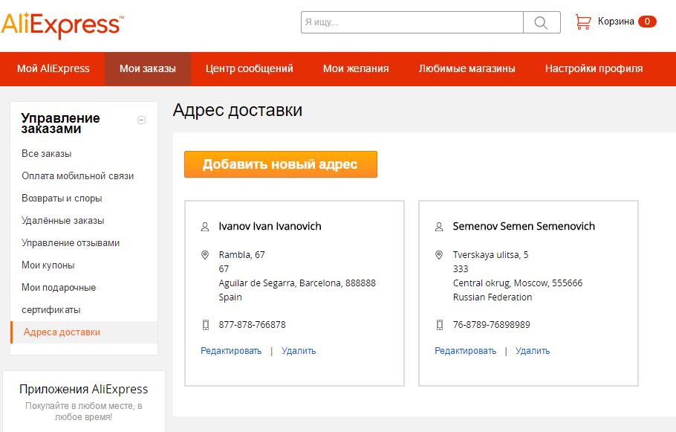The height and width of the screenshot is (432, 676).
Task: Switch to Центр сообщений tab
Action: coord(250,68)
